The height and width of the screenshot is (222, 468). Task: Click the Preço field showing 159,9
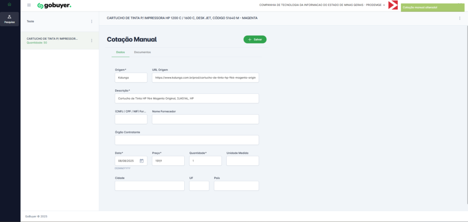pos(168,161)
